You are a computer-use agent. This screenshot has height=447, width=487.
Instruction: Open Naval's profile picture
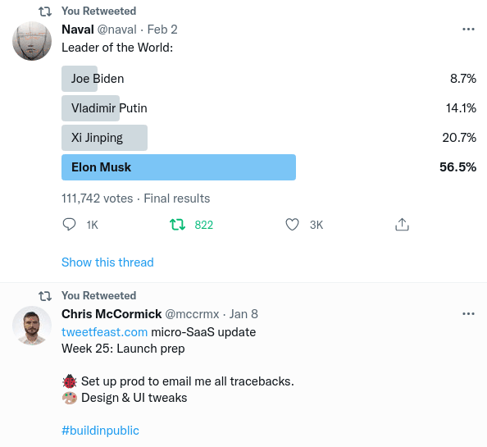[32, 41]
